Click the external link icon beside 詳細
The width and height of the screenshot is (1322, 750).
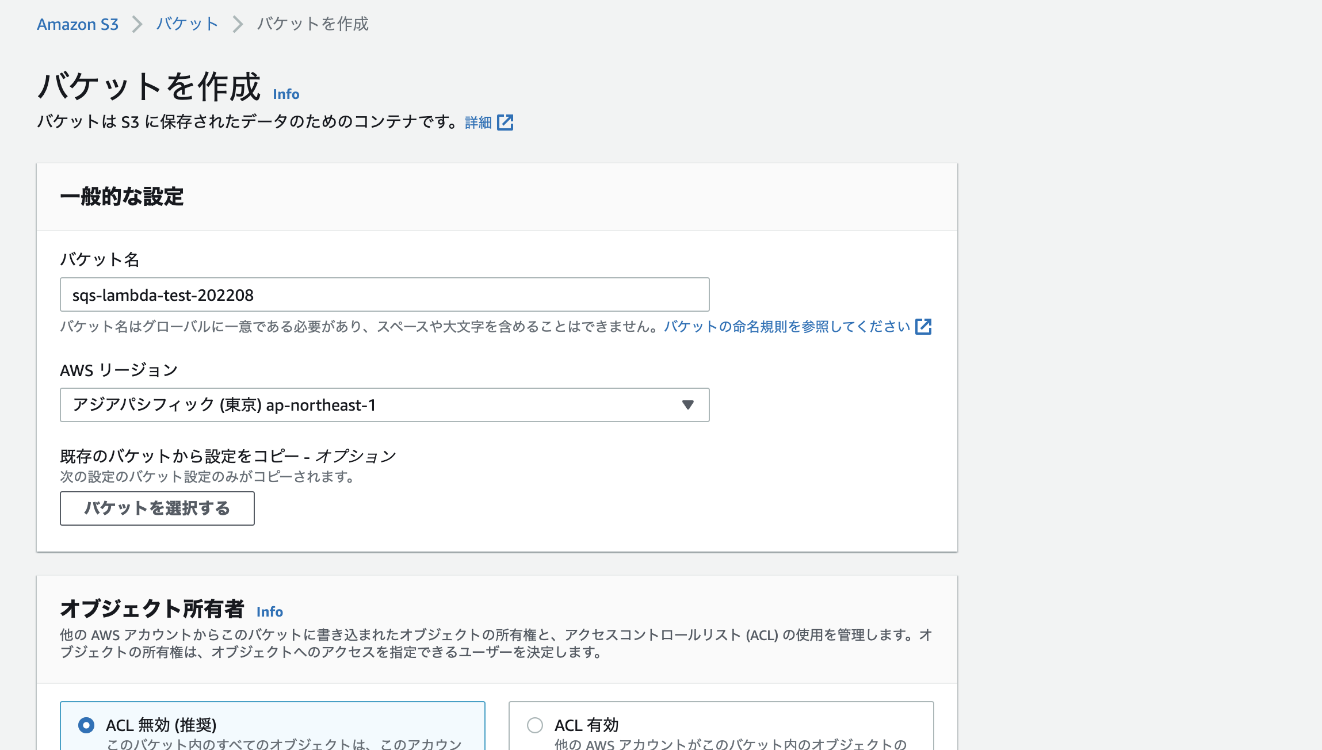[x=505, y=122]
